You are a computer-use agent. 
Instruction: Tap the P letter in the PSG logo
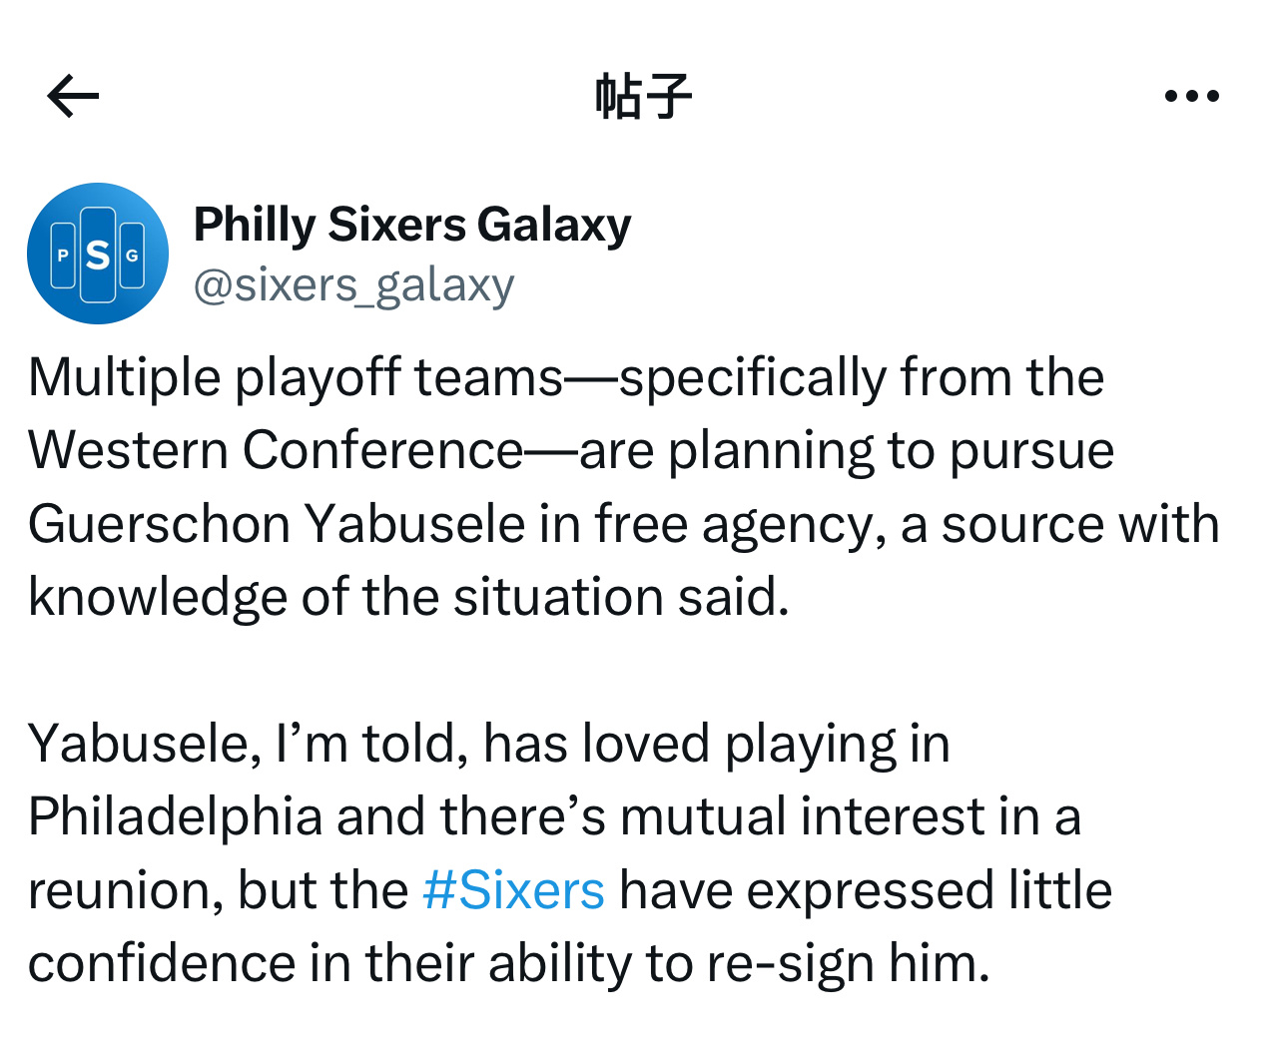(x=63, y=256)
